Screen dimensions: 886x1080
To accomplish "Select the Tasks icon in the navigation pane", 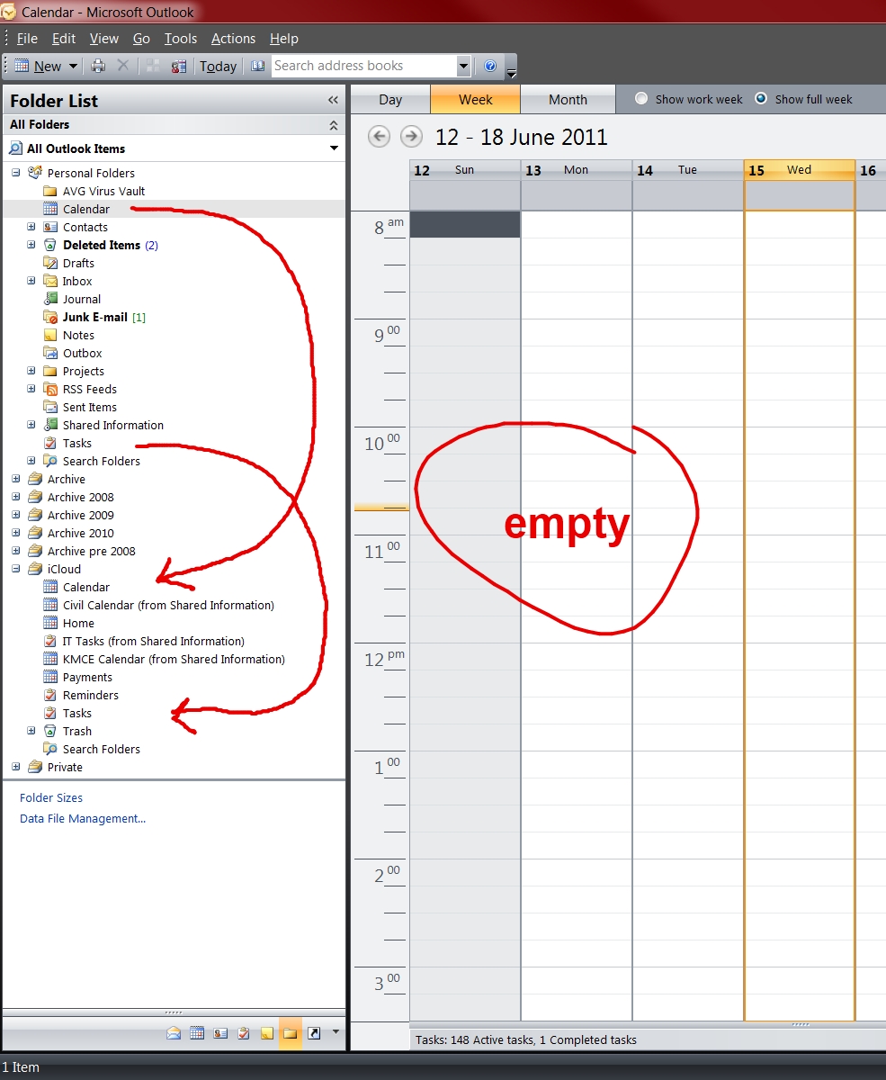I will click(x=243, y=1032).
